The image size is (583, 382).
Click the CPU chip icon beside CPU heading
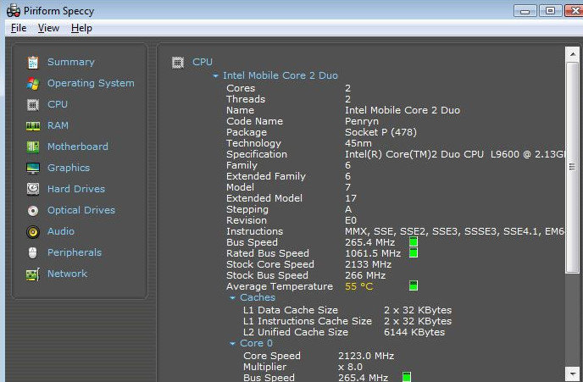(x=178, y=63)
